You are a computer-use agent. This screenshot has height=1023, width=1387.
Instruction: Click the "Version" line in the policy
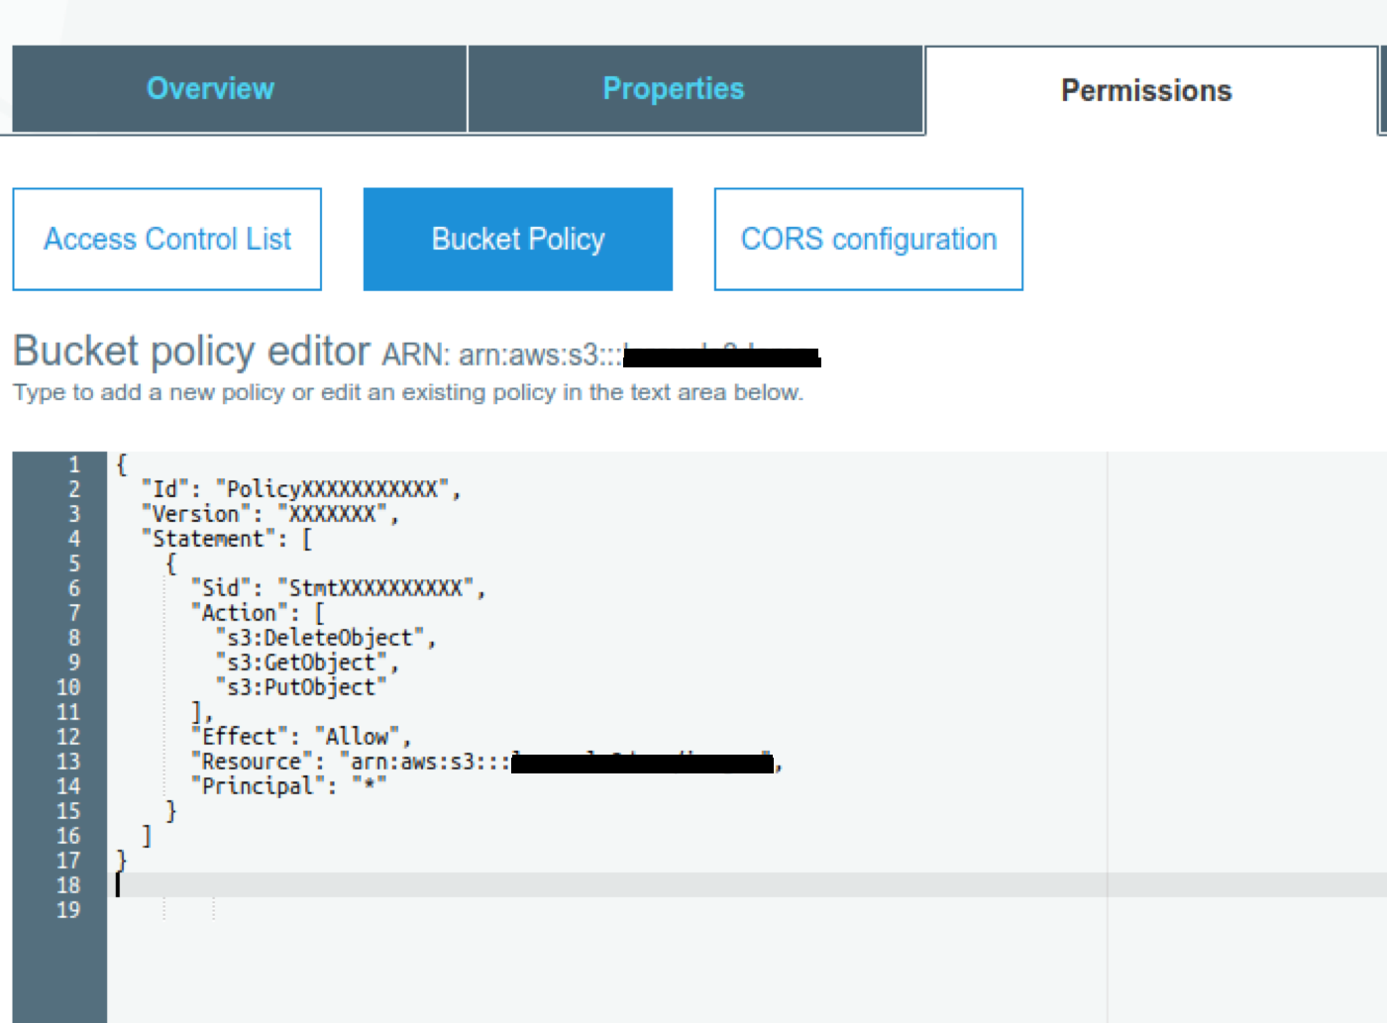[268, 514]
